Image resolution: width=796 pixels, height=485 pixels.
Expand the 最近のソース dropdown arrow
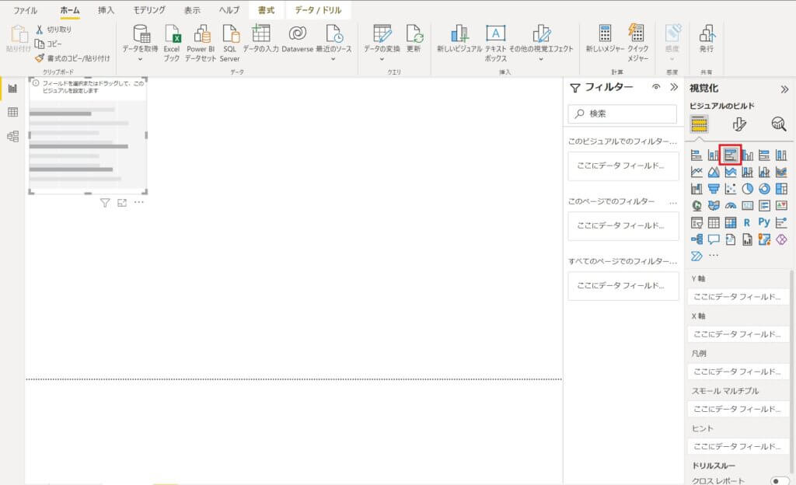click(x=333, y=59)
